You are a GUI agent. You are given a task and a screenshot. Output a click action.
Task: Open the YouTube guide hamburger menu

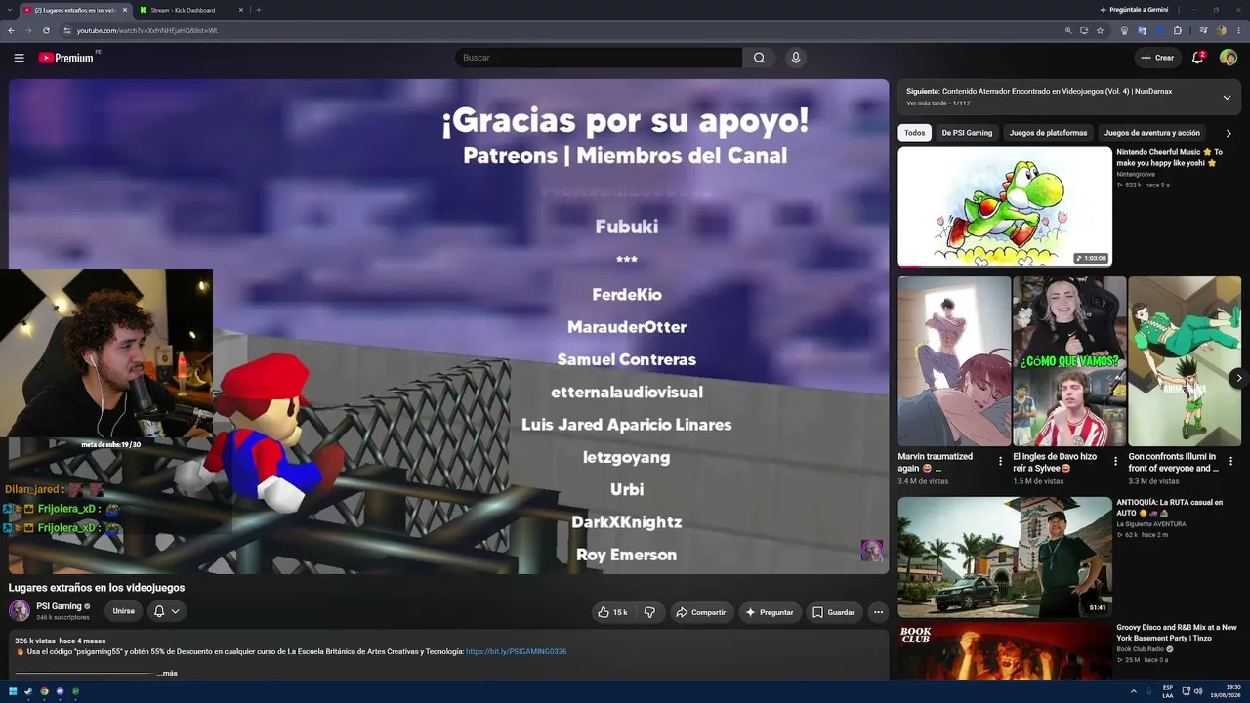click(x=19, y=58)
